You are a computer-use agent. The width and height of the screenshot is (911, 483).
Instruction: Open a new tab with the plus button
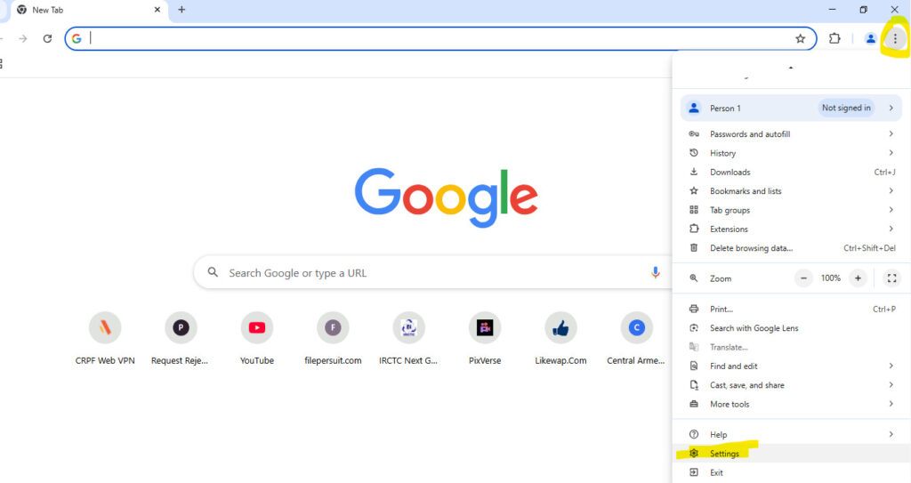coord(181,9)
